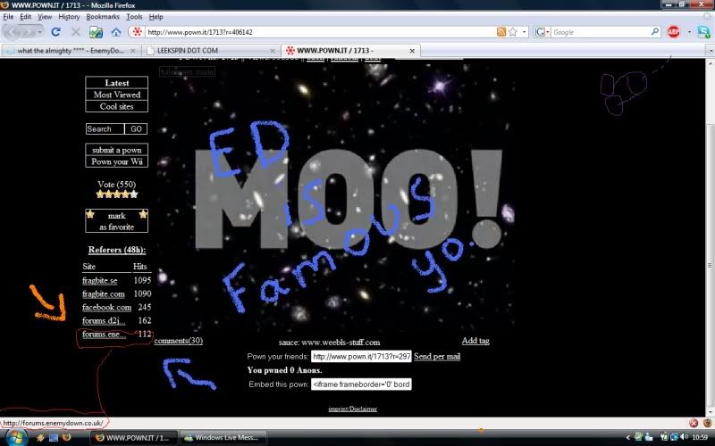Bookmark page with the star icon
Screen dimensions: 715x446
[513, 32]
